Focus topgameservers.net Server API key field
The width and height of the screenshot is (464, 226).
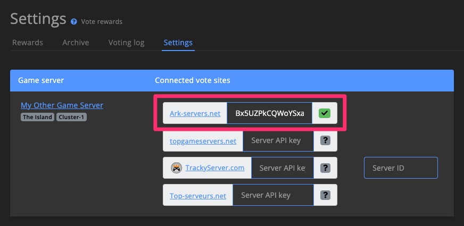[278, 140]
